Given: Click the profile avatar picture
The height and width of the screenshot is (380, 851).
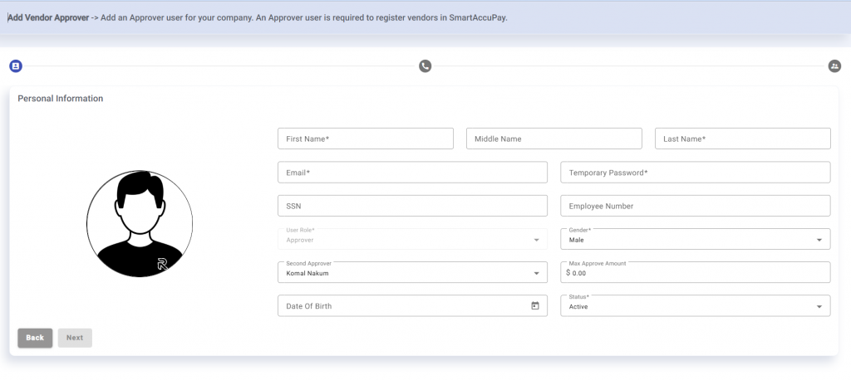Looking at the screenshot, I should tap(140, 224).
